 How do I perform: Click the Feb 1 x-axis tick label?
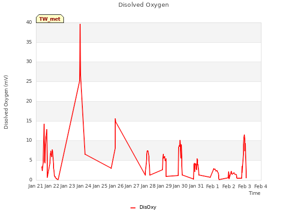pos(212,186)
